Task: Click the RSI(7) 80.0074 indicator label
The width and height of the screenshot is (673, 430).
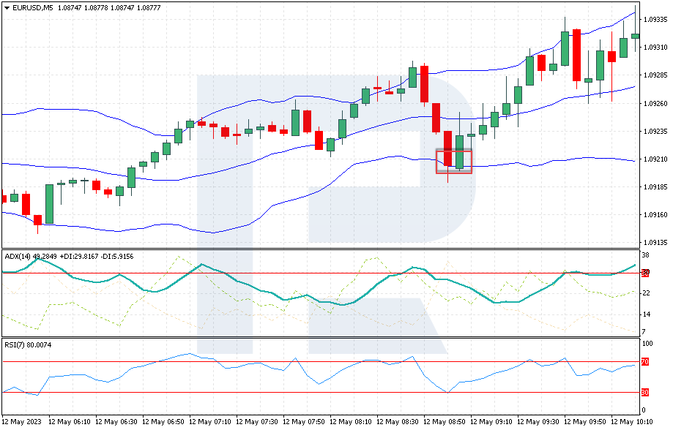Action: click(28, 344)
